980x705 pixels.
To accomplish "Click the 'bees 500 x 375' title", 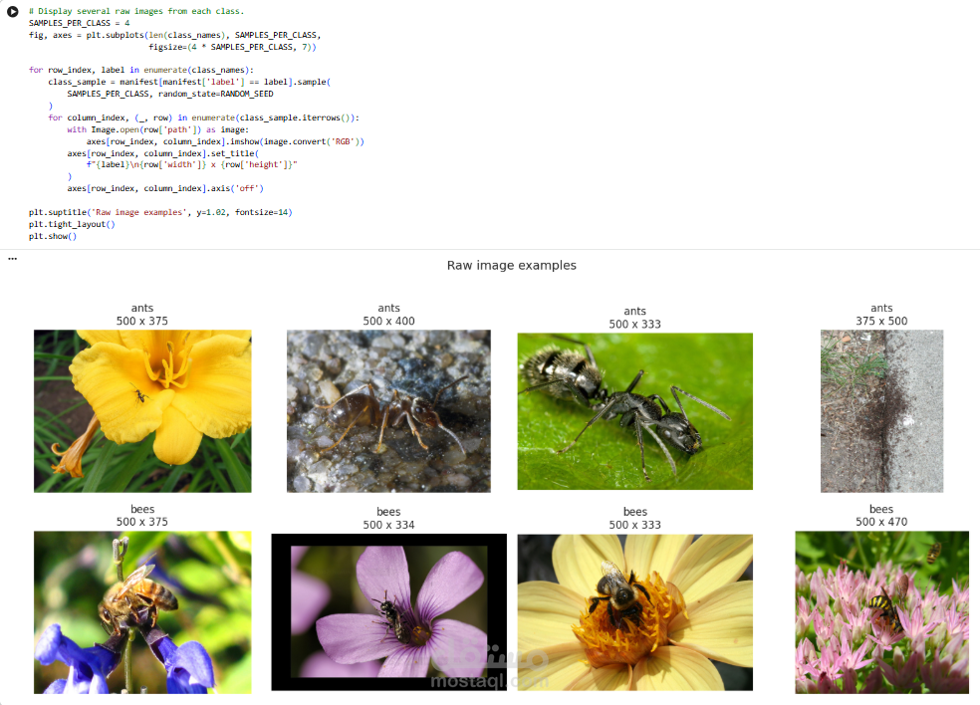I will (142, 516).
